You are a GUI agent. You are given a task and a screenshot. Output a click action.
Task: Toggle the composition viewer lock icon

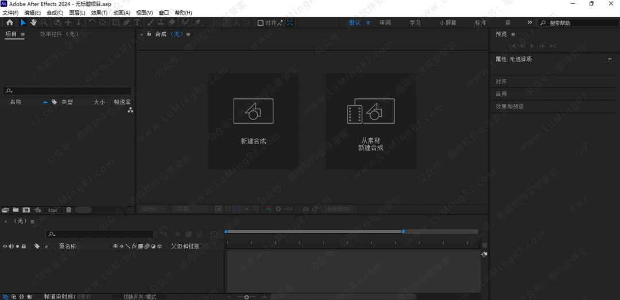[x=149, y=34]
